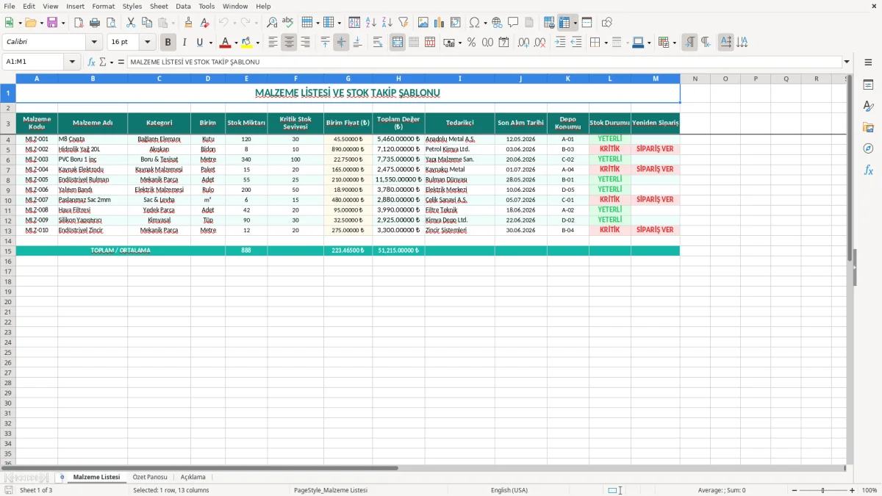The height and width of the screenshot is (496, 882).
Task: Toggle Center Vertically alignment
Action: (x=341, y=43)
